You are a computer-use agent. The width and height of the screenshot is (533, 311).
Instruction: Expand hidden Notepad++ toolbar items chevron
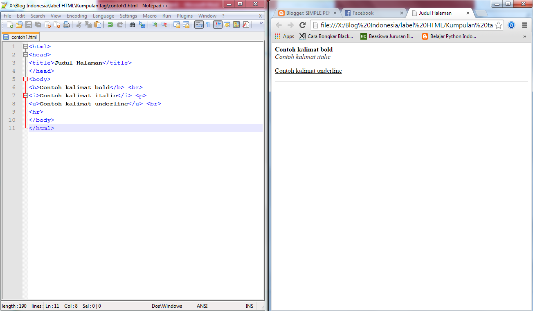[261, 23]
